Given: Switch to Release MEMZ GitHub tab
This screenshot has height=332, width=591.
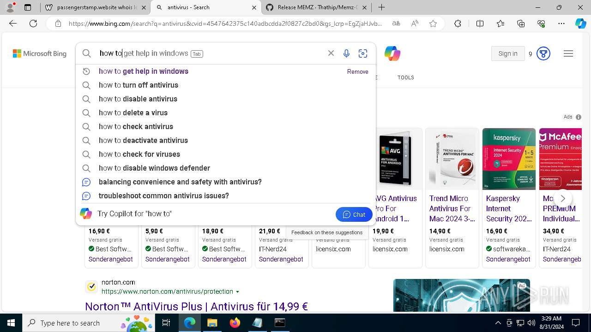Looking at the screenshot, I should 316,7.
